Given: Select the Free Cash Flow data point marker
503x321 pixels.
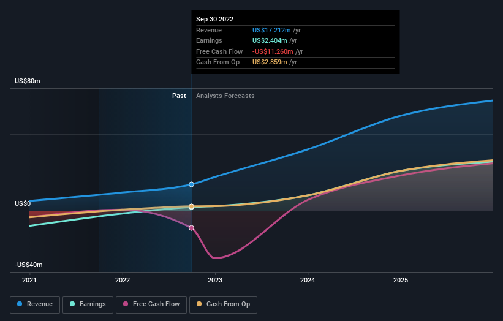Looking at the screenshot, I should (192, 228).
